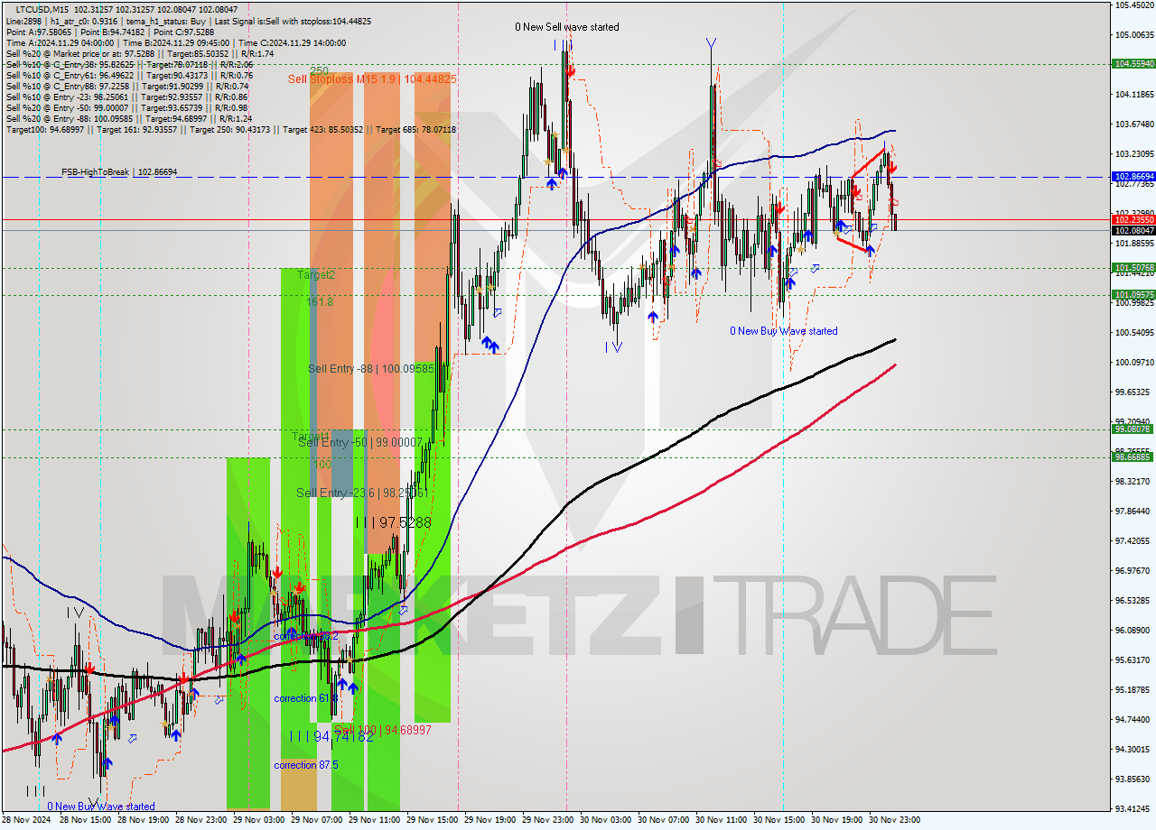Image resolution: width=1156 pixels, height=830 pixels.
Task: Click the 94.74400 price axis value
Action: click(x=1134, y=719)
